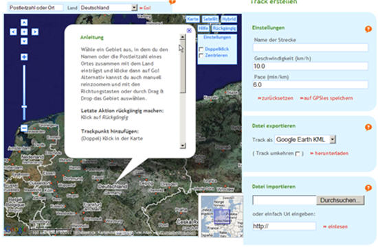Zoom out with the minus button
Screen dimensions: 378x247
(x=24, y=128)
